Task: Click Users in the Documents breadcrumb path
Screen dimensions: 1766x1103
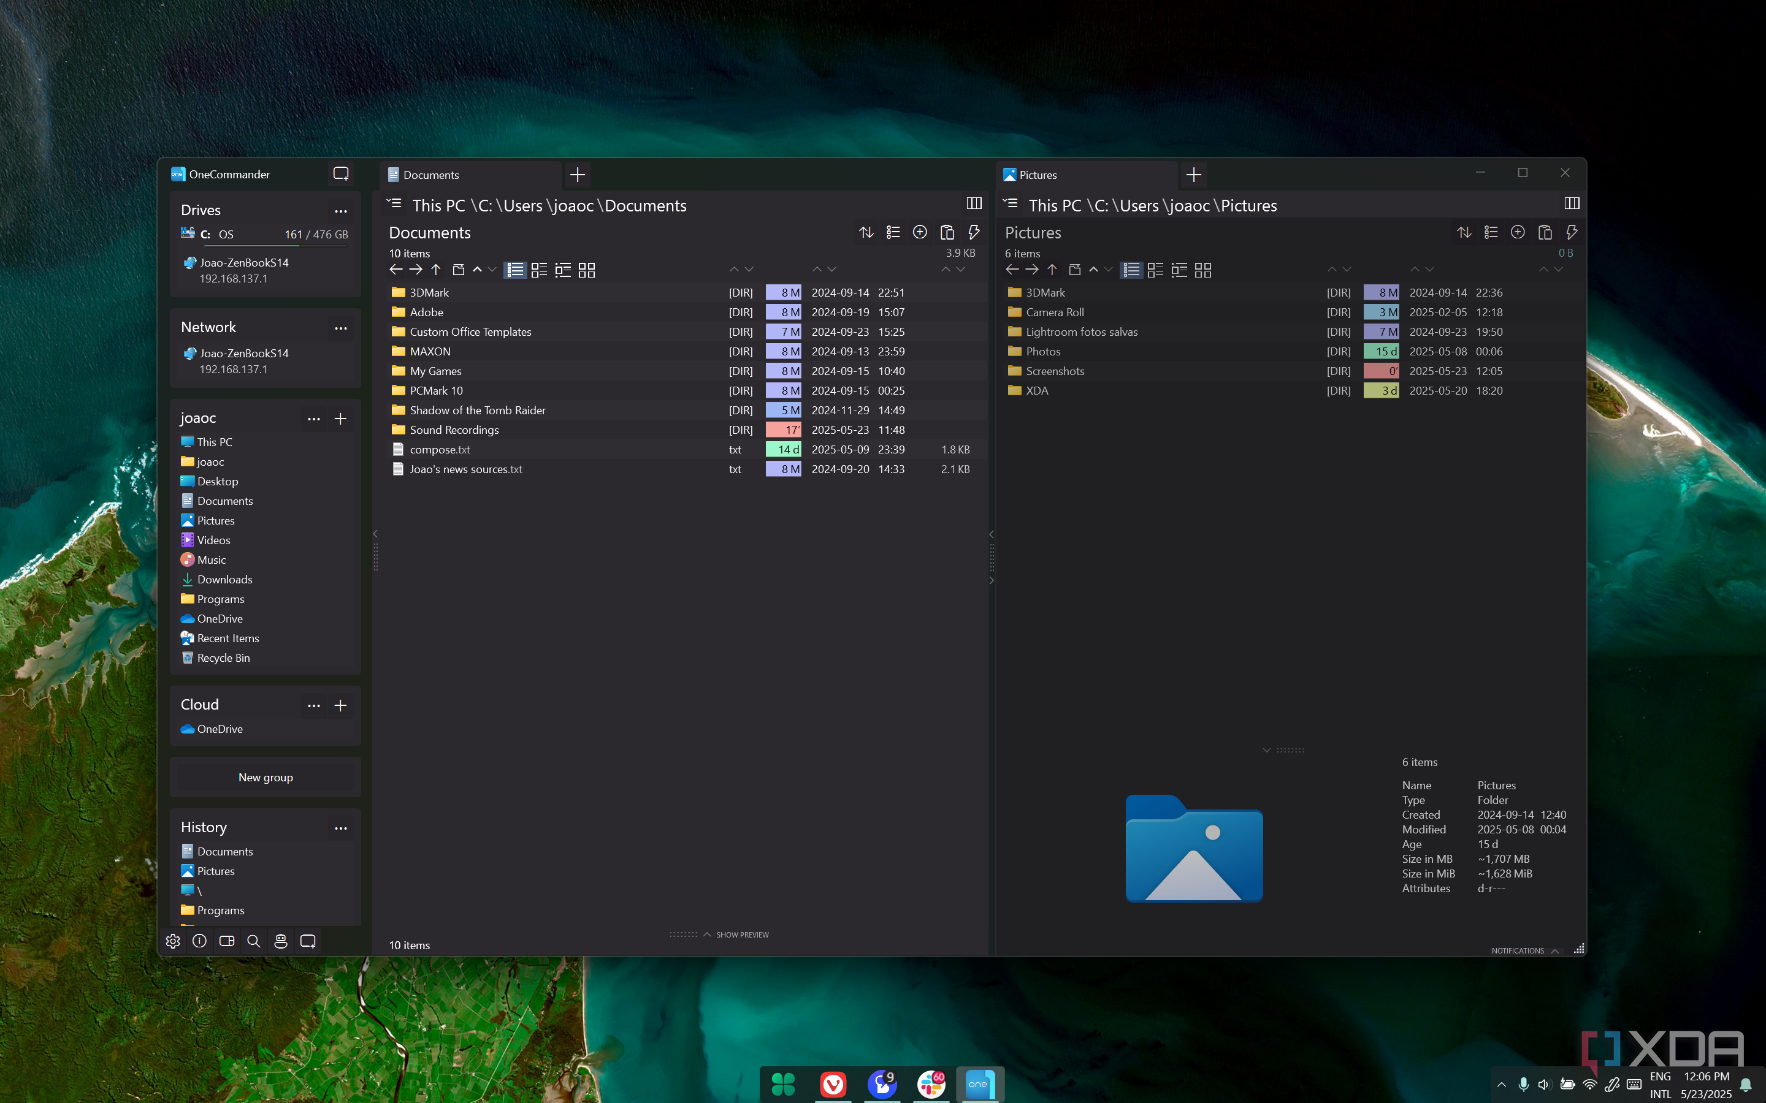Action: coord(523,206)
